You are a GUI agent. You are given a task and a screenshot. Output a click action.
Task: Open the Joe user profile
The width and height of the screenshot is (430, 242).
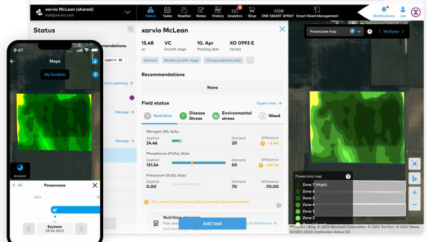[403, 12]
